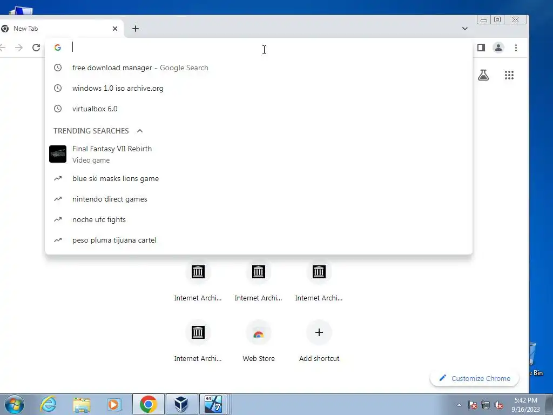The width and height of the screenshot is (553, 415).
Task: Open a new tab with the plus button
Action: pos(136,29)
